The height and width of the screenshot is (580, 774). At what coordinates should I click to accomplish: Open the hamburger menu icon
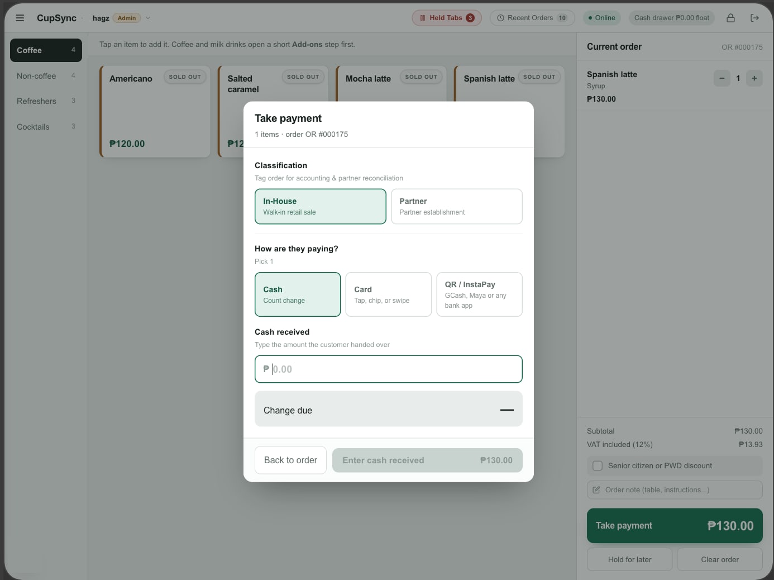(x=20, y=18)
